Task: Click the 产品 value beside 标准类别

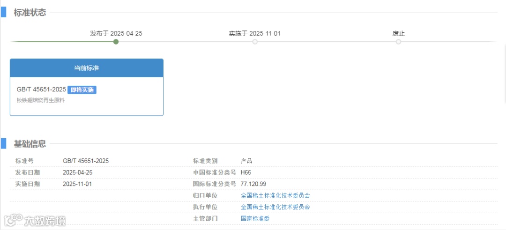Action: pos(246,161)
